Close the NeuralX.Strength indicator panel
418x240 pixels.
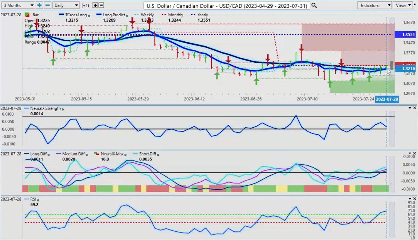point(415,108)
